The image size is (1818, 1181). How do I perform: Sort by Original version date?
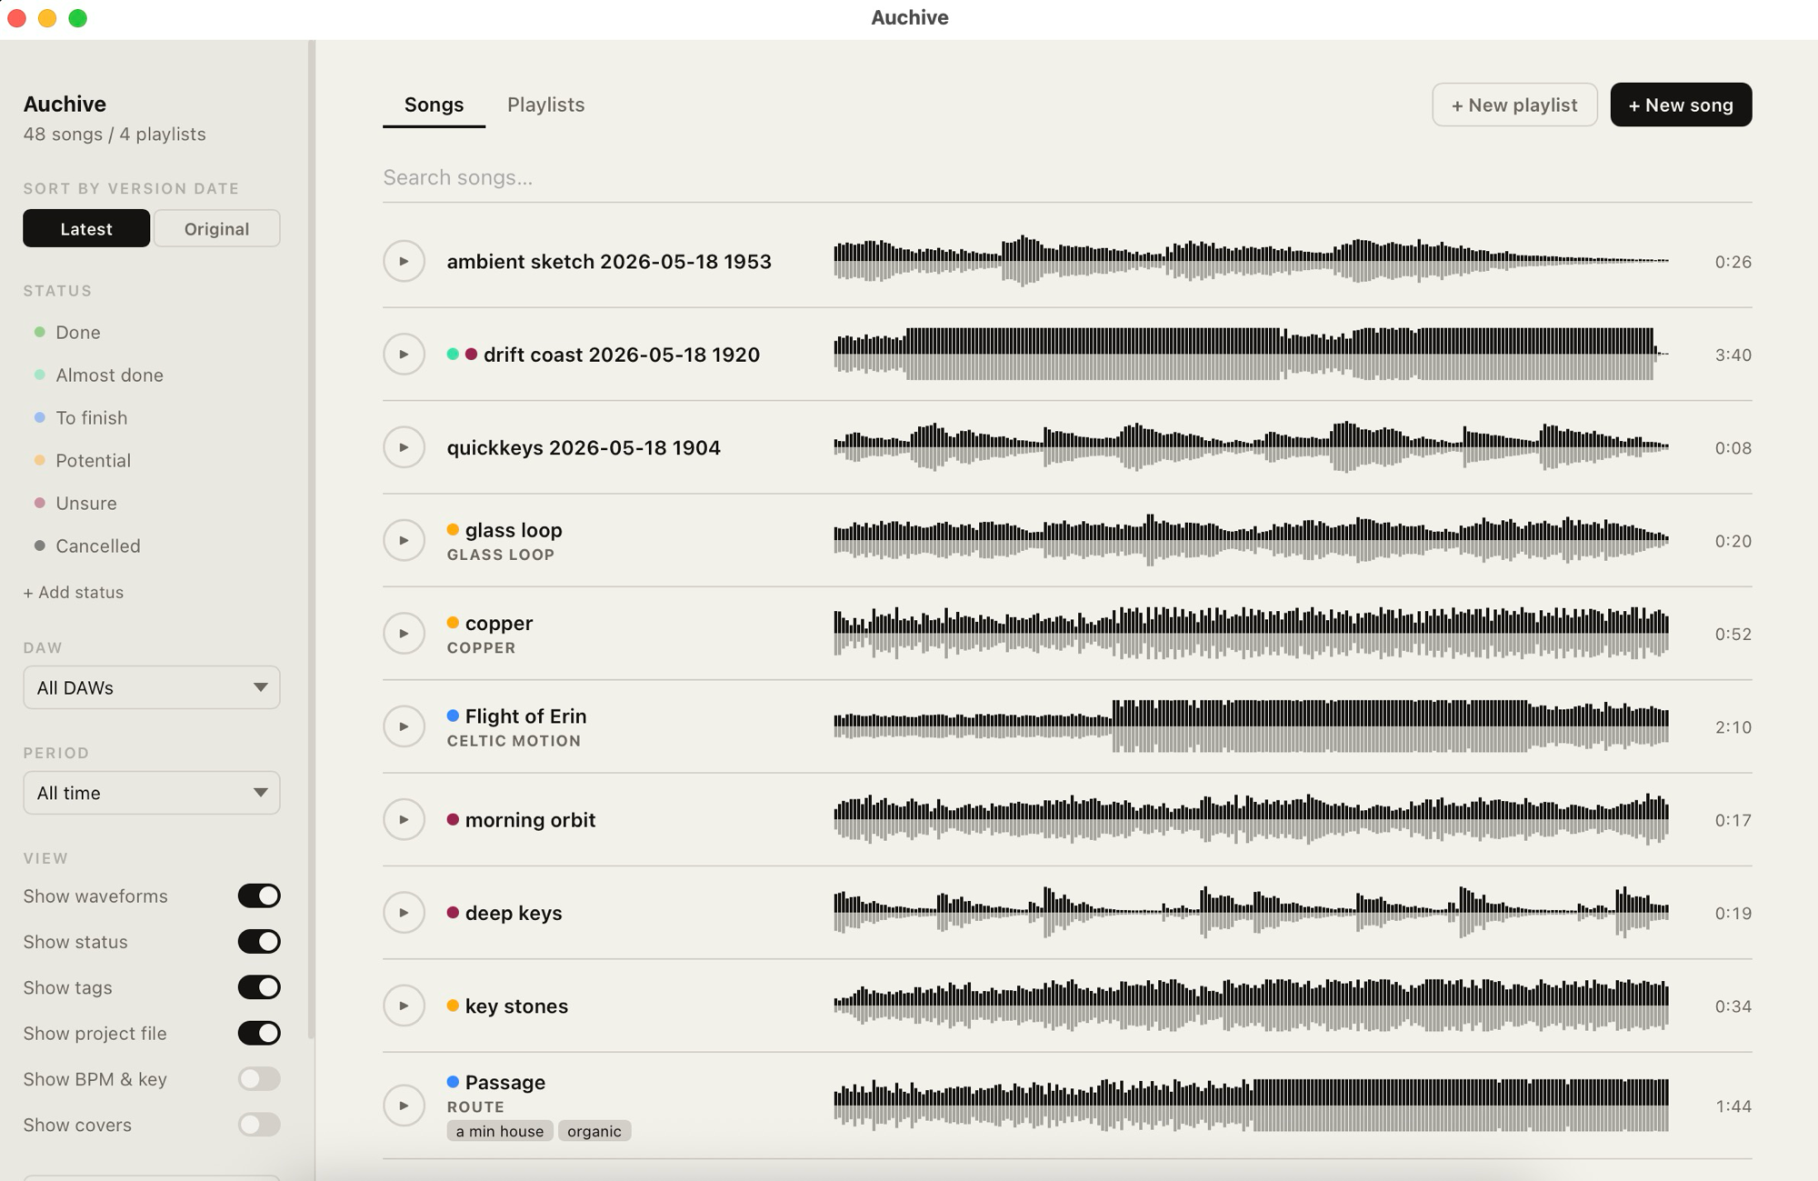coord(216,228)
